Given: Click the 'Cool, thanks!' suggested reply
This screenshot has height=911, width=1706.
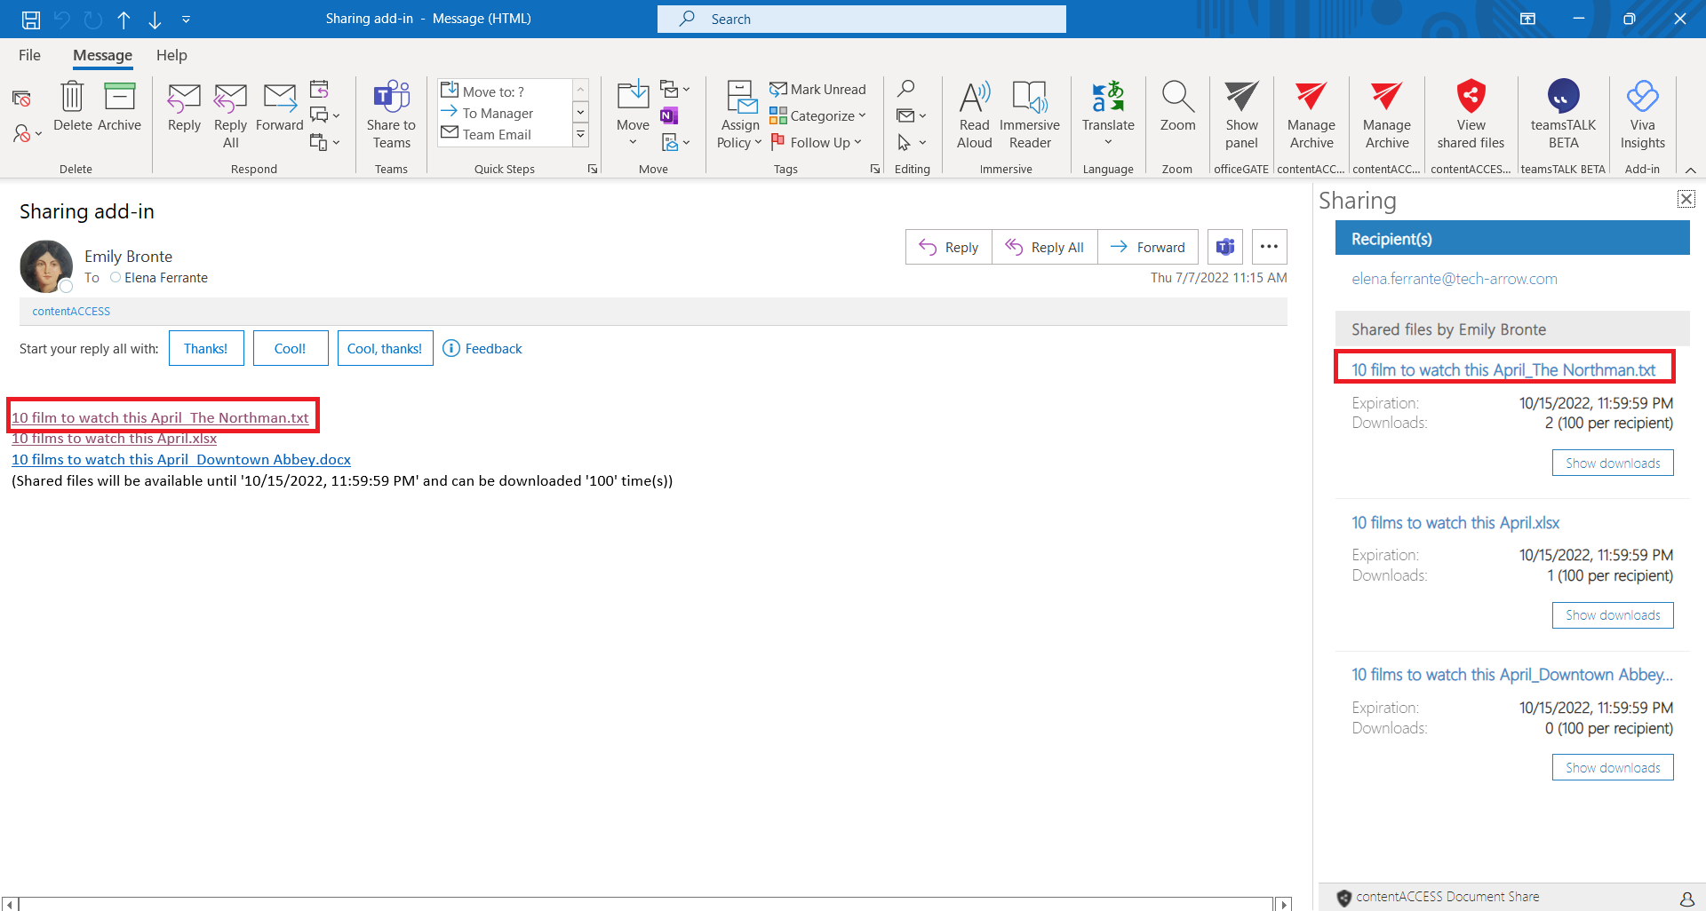Looking at the screenshot, I should [x=385, y=349].
